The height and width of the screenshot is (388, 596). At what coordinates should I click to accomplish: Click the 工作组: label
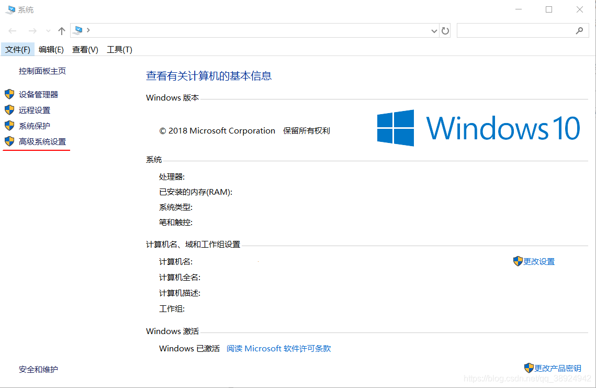click(x=172, y=309)
